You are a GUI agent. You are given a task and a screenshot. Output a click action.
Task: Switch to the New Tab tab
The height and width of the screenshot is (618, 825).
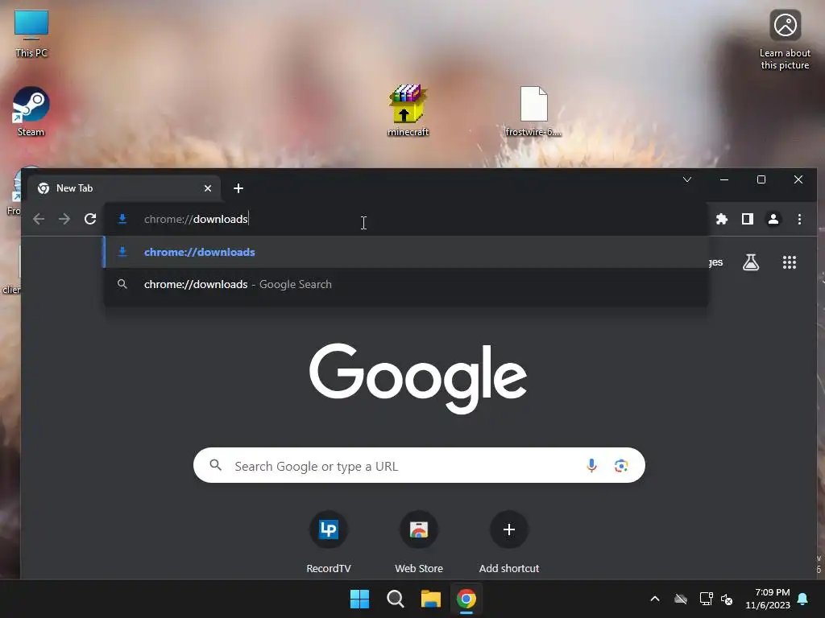(123, 188)
